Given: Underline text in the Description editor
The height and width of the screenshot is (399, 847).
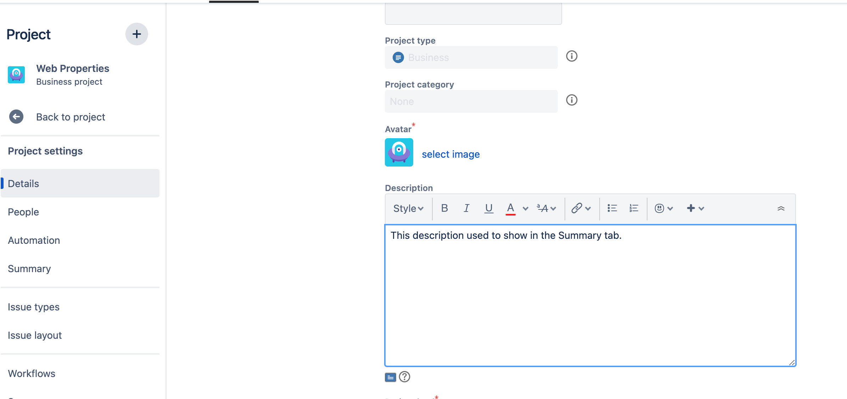Looking at the screenshot, I should [x=489, y=208].
